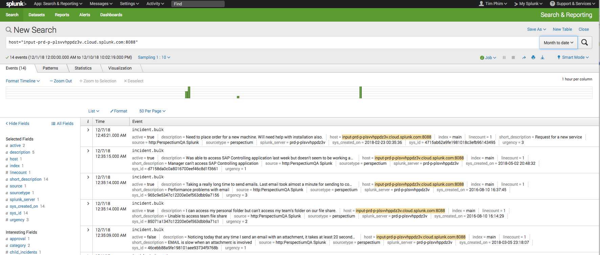600x255 pixels.
Task: Open the urgency field
Action: (17, 220)
